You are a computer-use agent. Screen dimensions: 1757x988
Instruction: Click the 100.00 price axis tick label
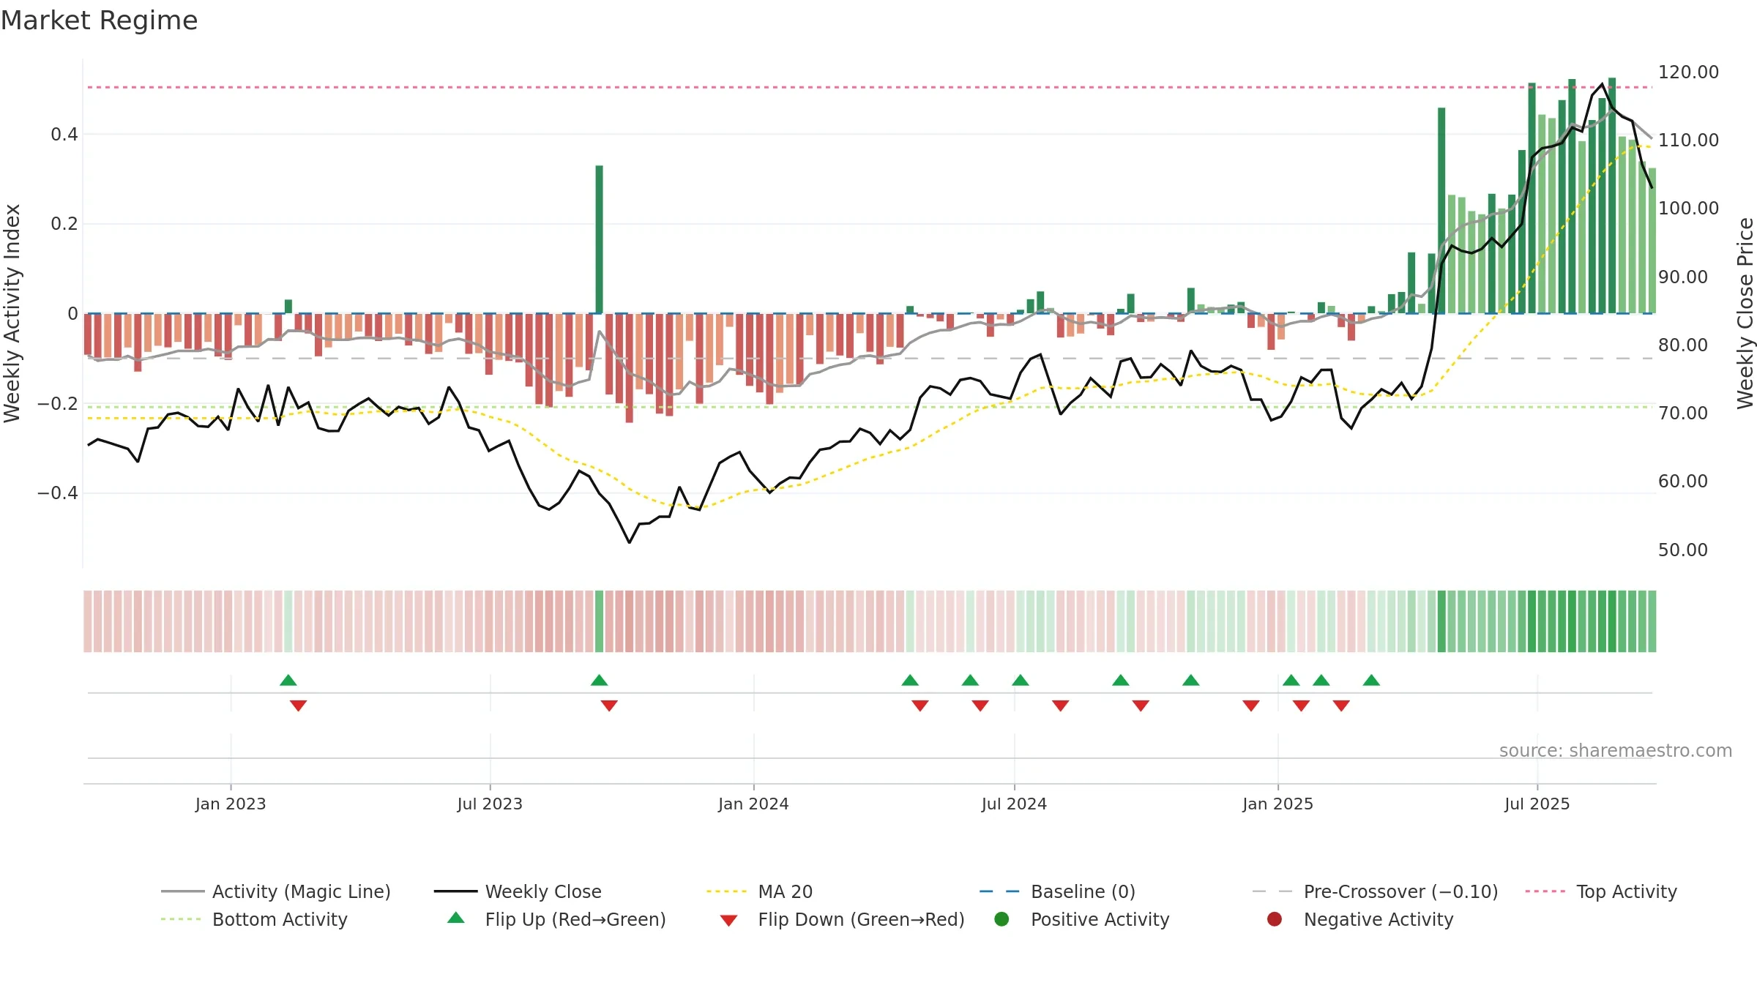coord(1688,208)
